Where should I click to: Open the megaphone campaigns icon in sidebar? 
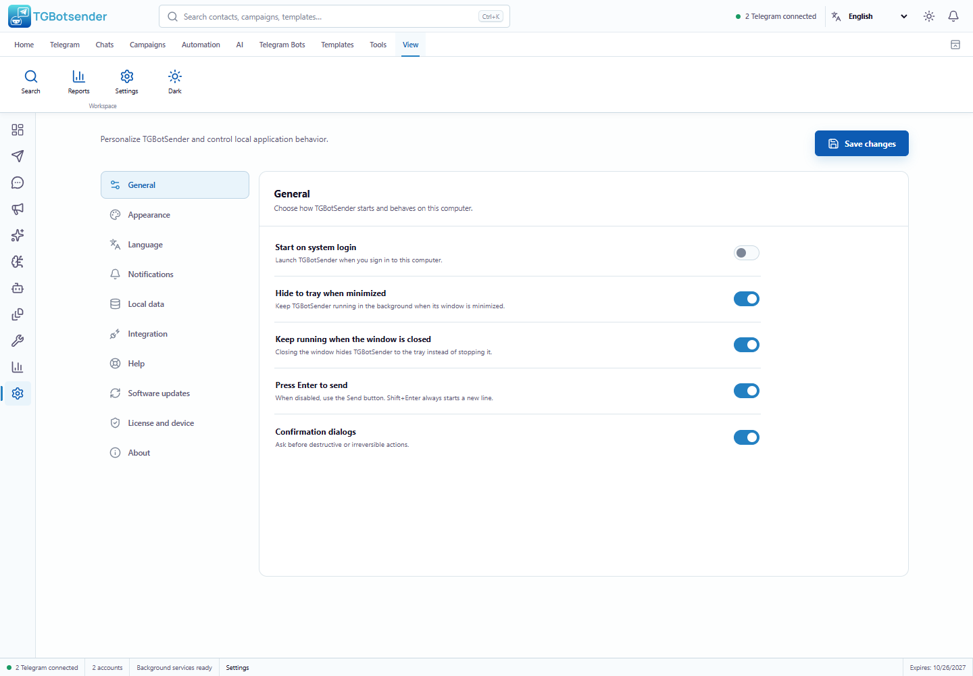click(x=18, y=209)
